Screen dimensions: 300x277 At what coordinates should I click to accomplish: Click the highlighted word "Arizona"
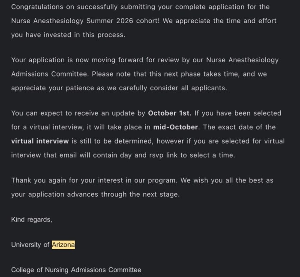click(x=63, y=245)
